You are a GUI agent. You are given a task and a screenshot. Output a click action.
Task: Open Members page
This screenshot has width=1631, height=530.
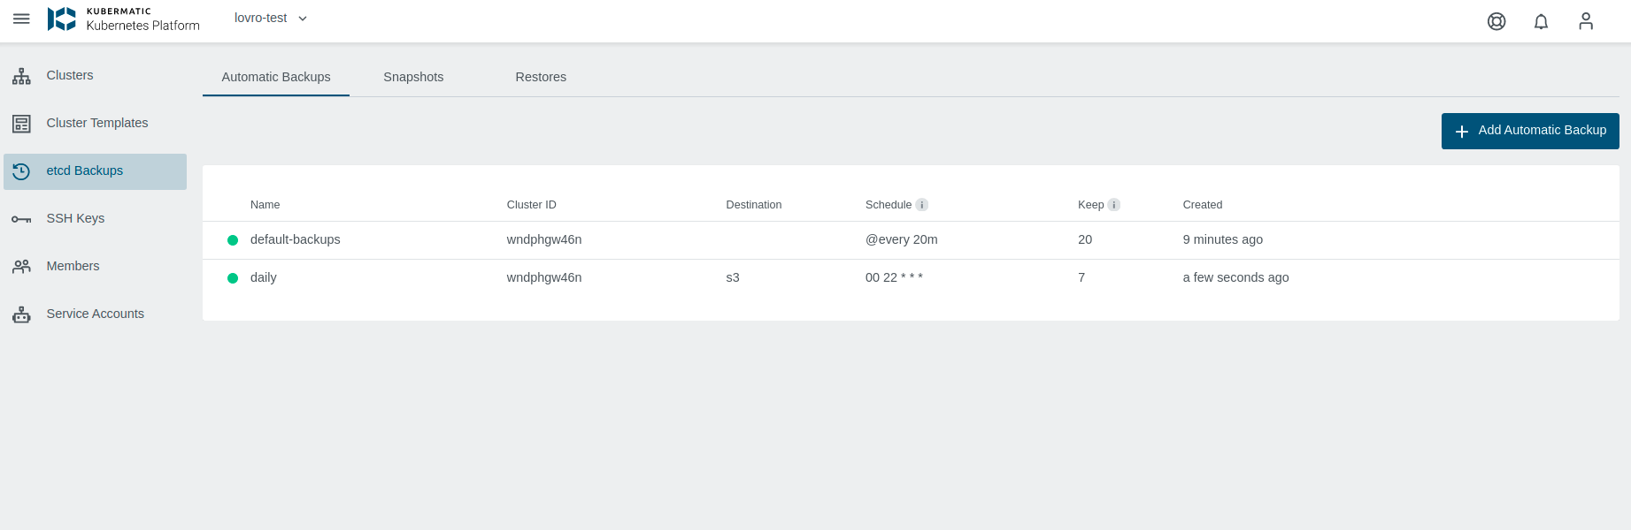pos(73,266)
